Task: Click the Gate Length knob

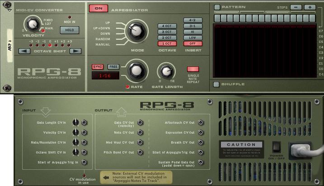Action: click(167, 71)
